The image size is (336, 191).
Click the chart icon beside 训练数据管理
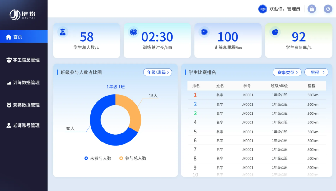coord(9,82)
